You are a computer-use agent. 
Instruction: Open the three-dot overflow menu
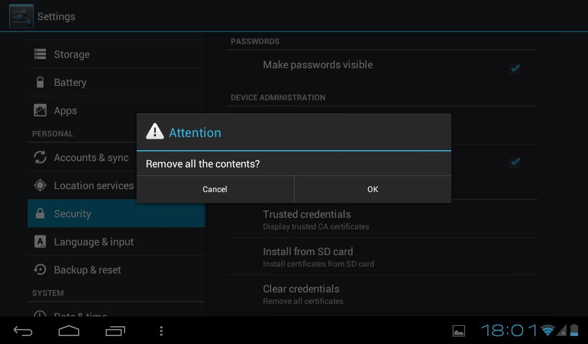pos(161,331)
